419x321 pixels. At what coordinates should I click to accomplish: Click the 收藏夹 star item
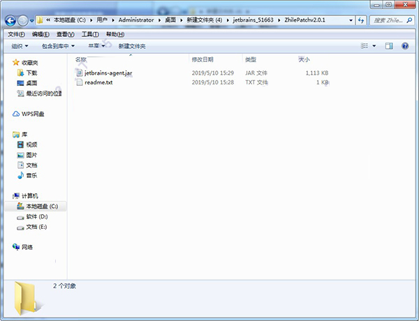pyautogui.click(x=25, y=63)
